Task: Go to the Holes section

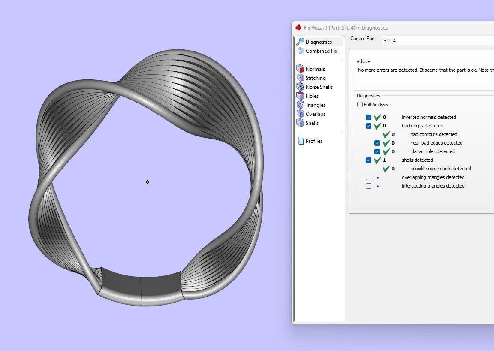Action: coord(312,96)
